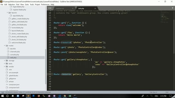The width and height of the screenshot is (175, 98).
Task: Change Tab Size 4 setting in status bar
Action: [x=153, y=92]
